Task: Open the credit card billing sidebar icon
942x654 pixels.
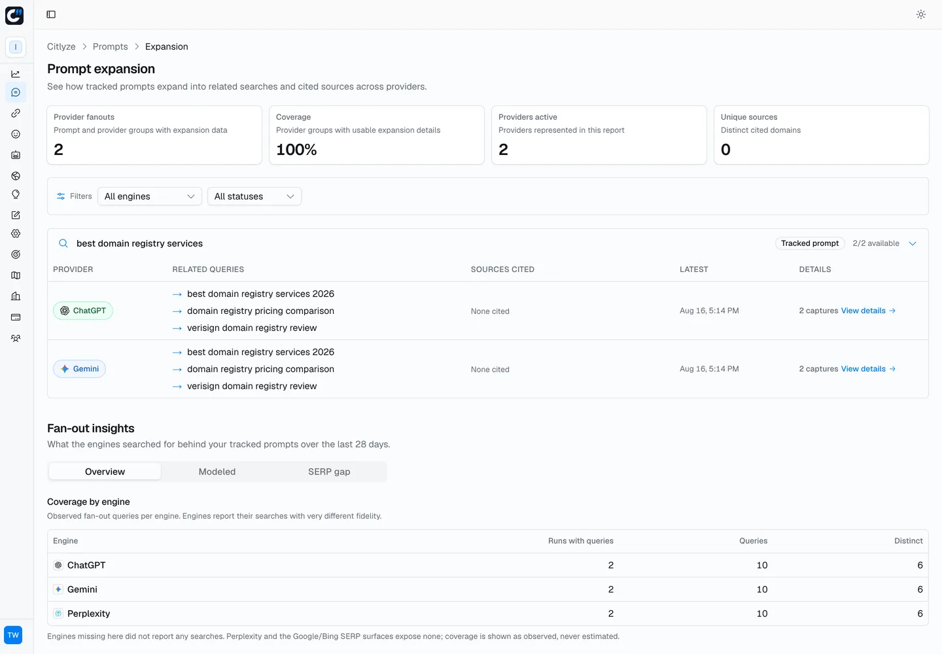Action: (x=16, y=317)
